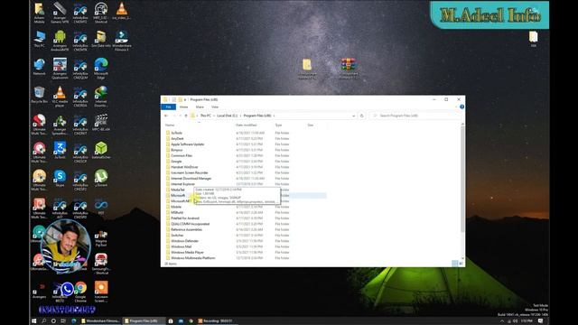Launch the uTorrent desktop shortcut
This screenshot has height=325, width=578.
100,179
